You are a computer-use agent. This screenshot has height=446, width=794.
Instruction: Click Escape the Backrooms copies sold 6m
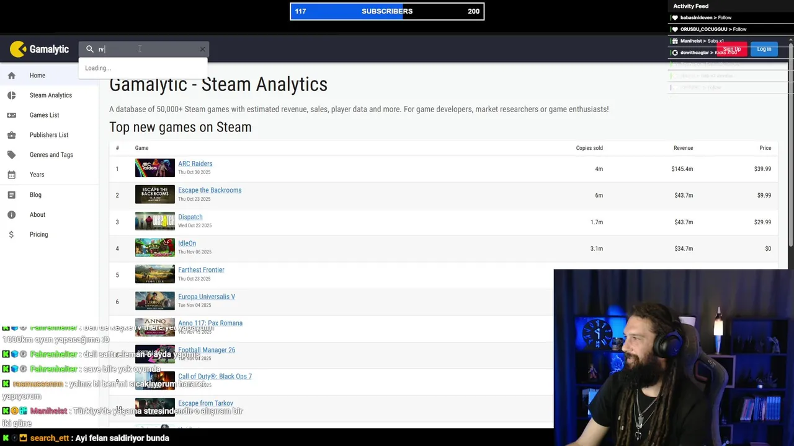click(599, 196)
